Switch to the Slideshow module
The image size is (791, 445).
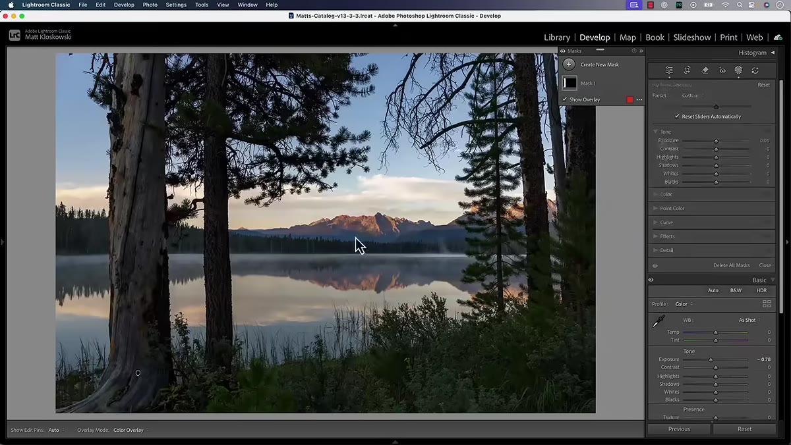692,38
